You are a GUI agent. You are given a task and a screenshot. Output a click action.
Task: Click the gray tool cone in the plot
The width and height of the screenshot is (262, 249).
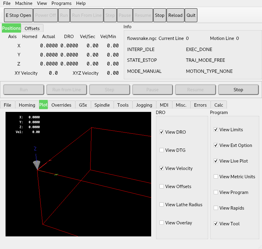click(x=37, y=165)
